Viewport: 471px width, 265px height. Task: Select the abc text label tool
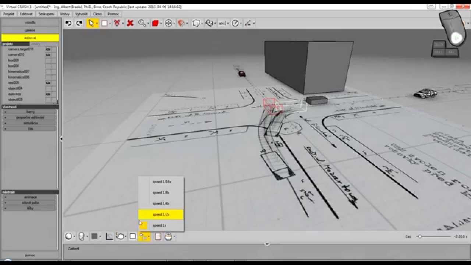pyautogui.click(x=222, y=23)
